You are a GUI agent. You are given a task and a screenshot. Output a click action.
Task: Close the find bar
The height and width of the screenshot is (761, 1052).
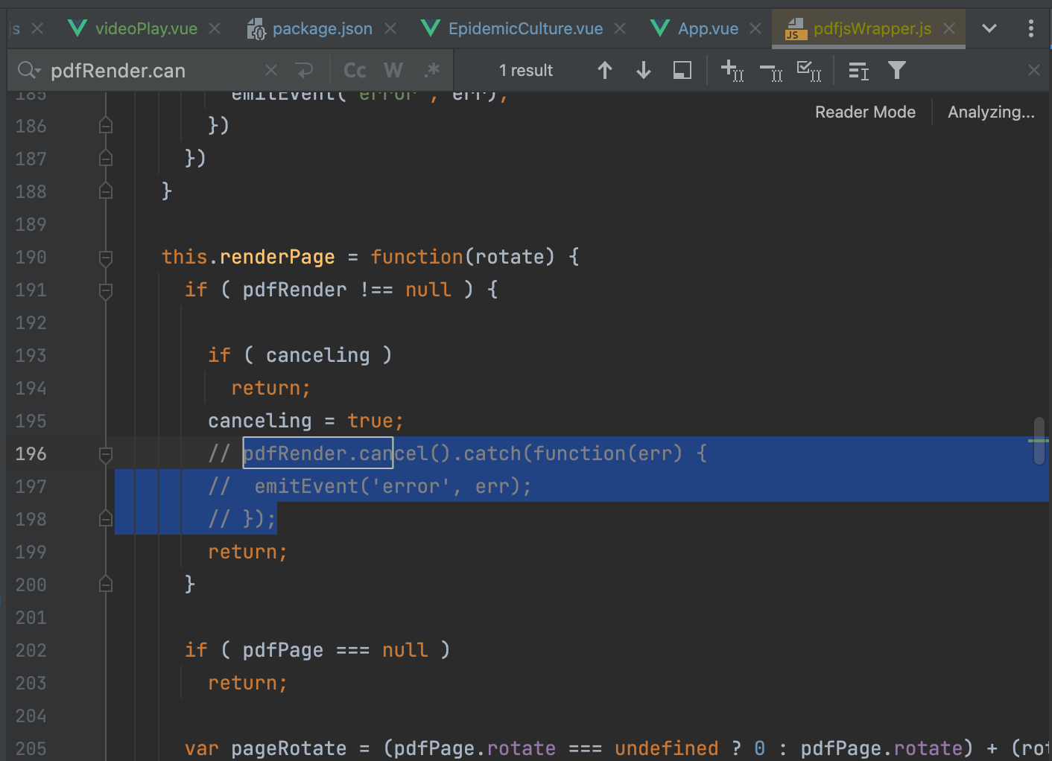(1033, 71)
